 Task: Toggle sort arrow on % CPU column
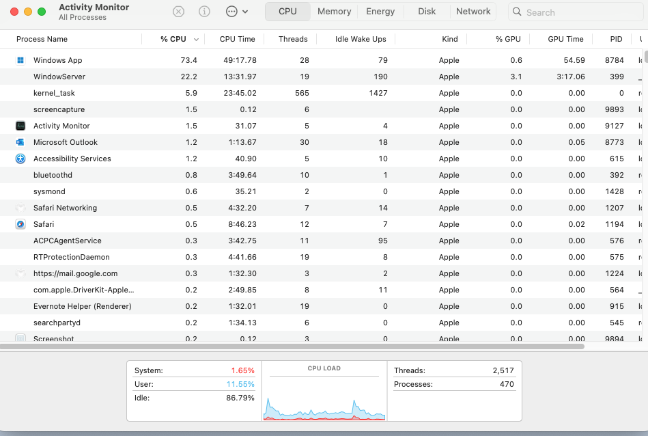196,40
